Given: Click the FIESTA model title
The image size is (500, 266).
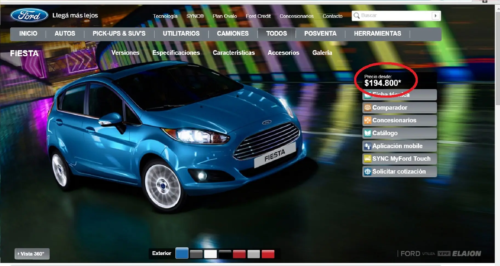Looking at the screenshot, I should click(x=24, y=53).
